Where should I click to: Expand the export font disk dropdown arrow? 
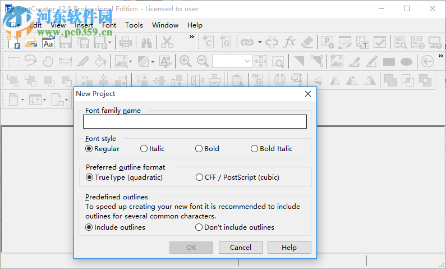pyautogui.click(x=109, y=43)
